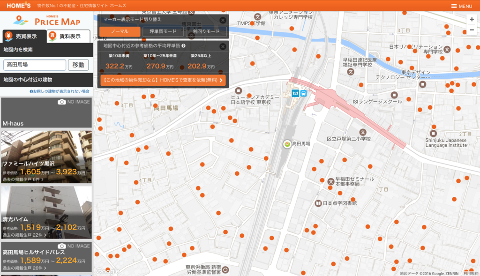This screenshot has height=276, width=480.
Task: Open the M-haus building card
Action: [46, 112]
